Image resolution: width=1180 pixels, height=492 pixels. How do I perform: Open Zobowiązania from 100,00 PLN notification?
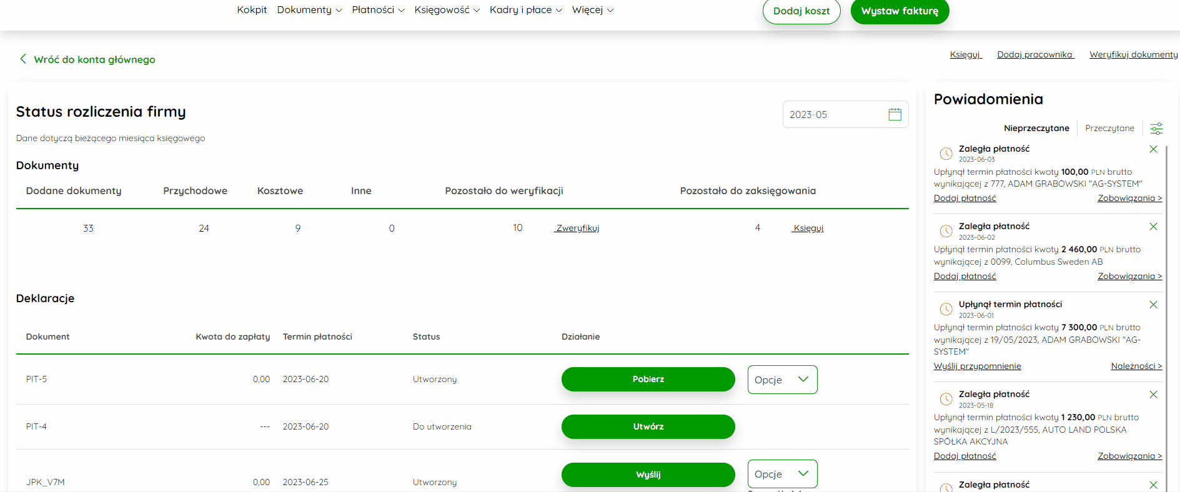pos(1129,198)
